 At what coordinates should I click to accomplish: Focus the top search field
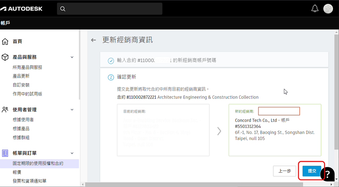click(x=110, y=9)
